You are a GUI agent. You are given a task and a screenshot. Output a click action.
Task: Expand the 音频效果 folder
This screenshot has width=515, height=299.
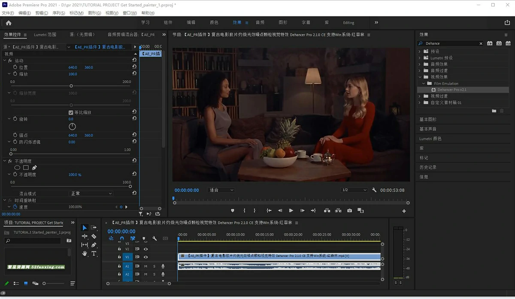coord(420,64)
